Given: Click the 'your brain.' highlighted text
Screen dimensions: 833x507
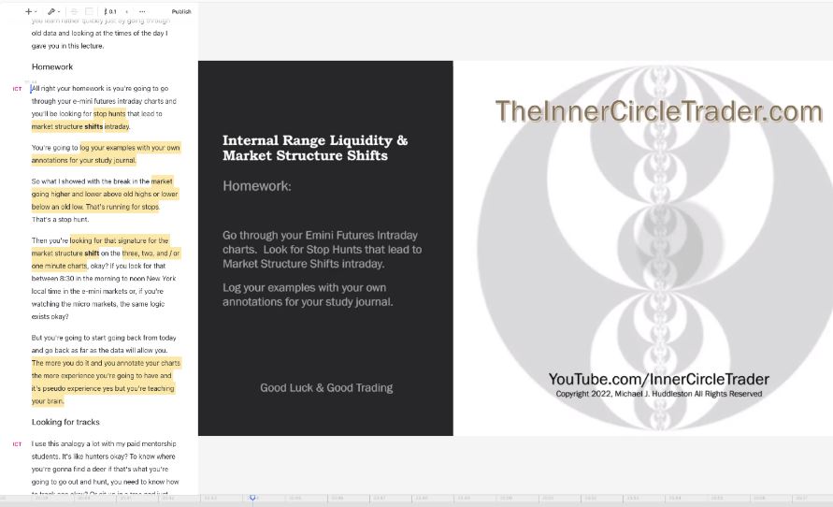Looking at the screenshot, I should coord(48,401).
